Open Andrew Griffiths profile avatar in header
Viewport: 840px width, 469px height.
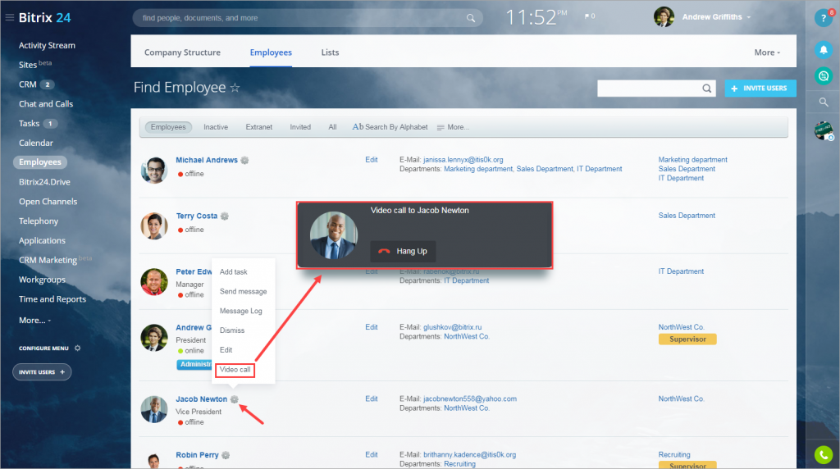664,17
